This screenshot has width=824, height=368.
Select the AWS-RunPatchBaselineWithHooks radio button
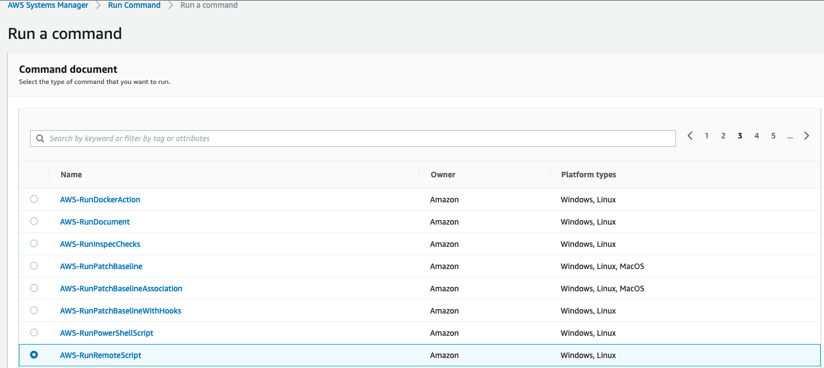click(34, 310)
